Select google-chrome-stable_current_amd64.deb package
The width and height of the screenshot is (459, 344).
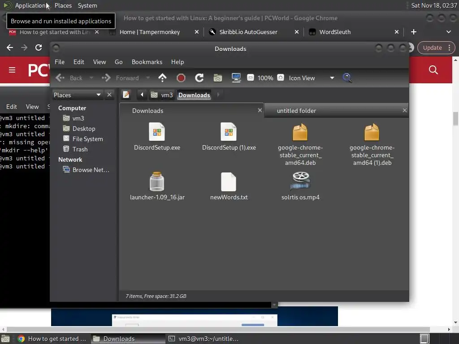[300, 132]
